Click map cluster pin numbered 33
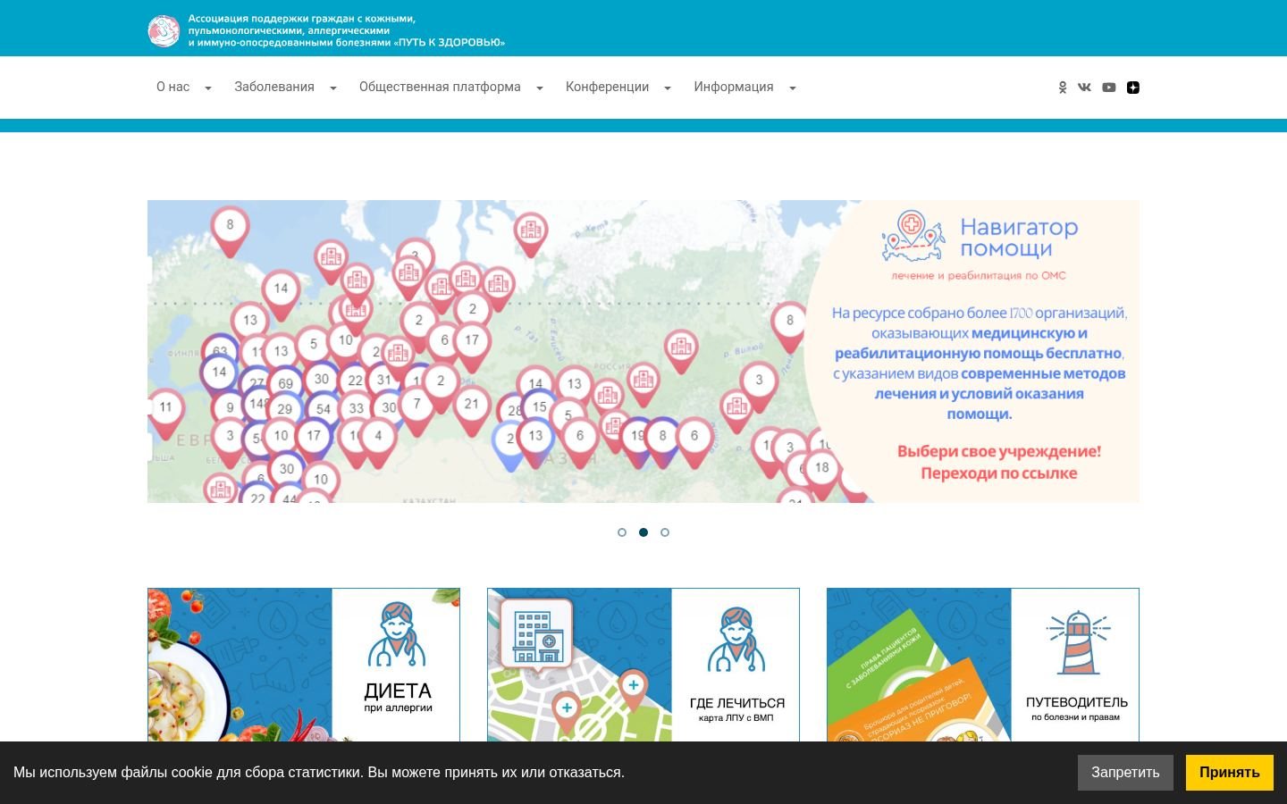 click(x=356, y=409)
